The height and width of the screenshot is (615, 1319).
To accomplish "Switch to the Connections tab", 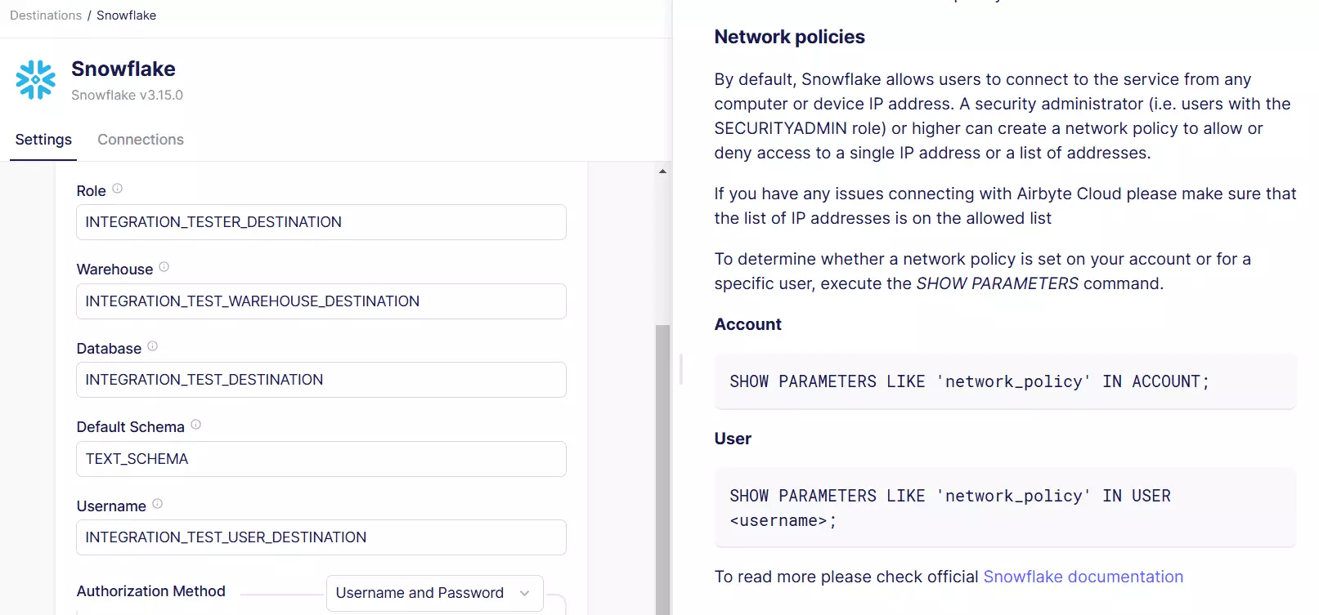I will click(141, 140).
